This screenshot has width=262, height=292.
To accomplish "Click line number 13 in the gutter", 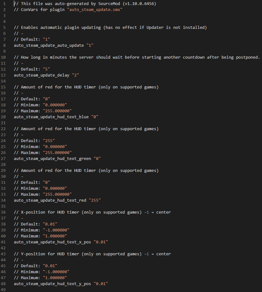I will (x=3, y=75).
